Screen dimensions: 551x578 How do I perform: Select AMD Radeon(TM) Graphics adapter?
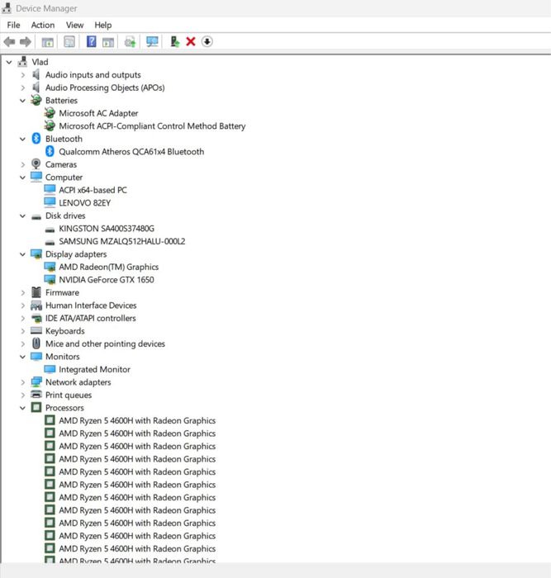pyautogui.click(x=109, y=267)
